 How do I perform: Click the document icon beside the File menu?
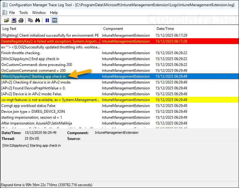(4, 13)
